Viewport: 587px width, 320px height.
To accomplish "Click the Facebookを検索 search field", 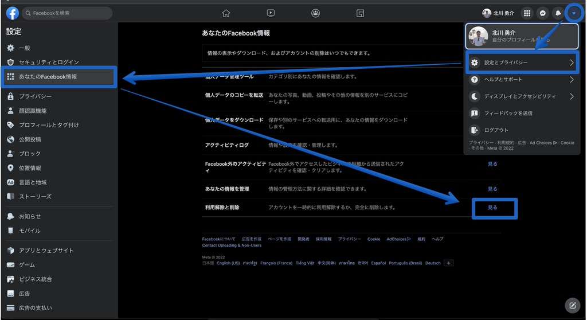I will (67, 13).
